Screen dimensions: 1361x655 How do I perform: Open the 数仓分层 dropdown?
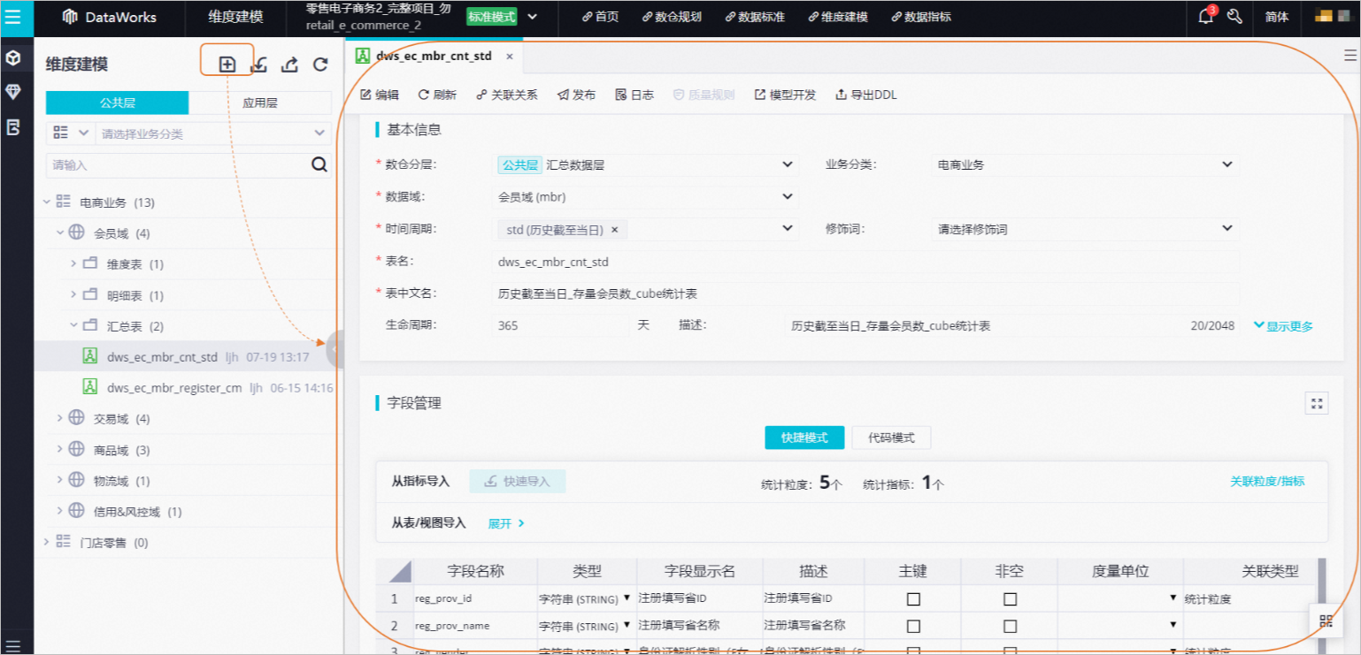click(x=645, y=164)
